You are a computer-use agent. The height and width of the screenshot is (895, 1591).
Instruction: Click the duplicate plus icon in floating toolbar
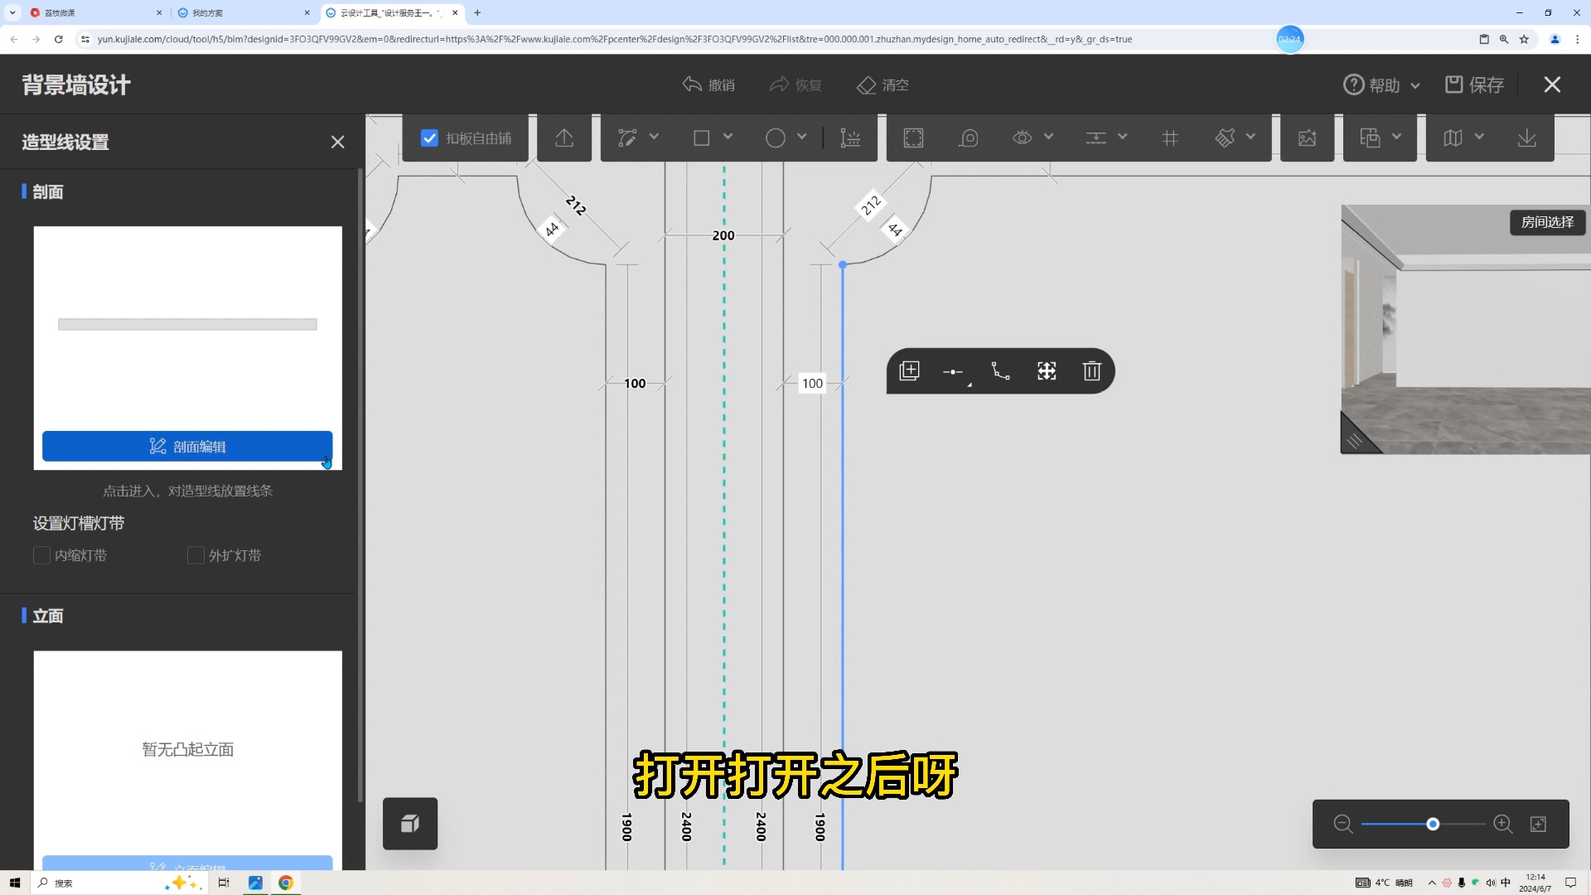[909, 371]
